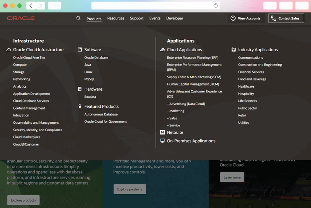The height and width of the screenshot is (208, 311).
Task: Click the Featured Products ribbon icon
Action: pos(80,106)
